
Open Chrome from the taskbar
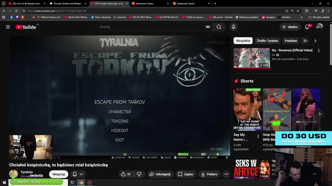tap(81, 183)
